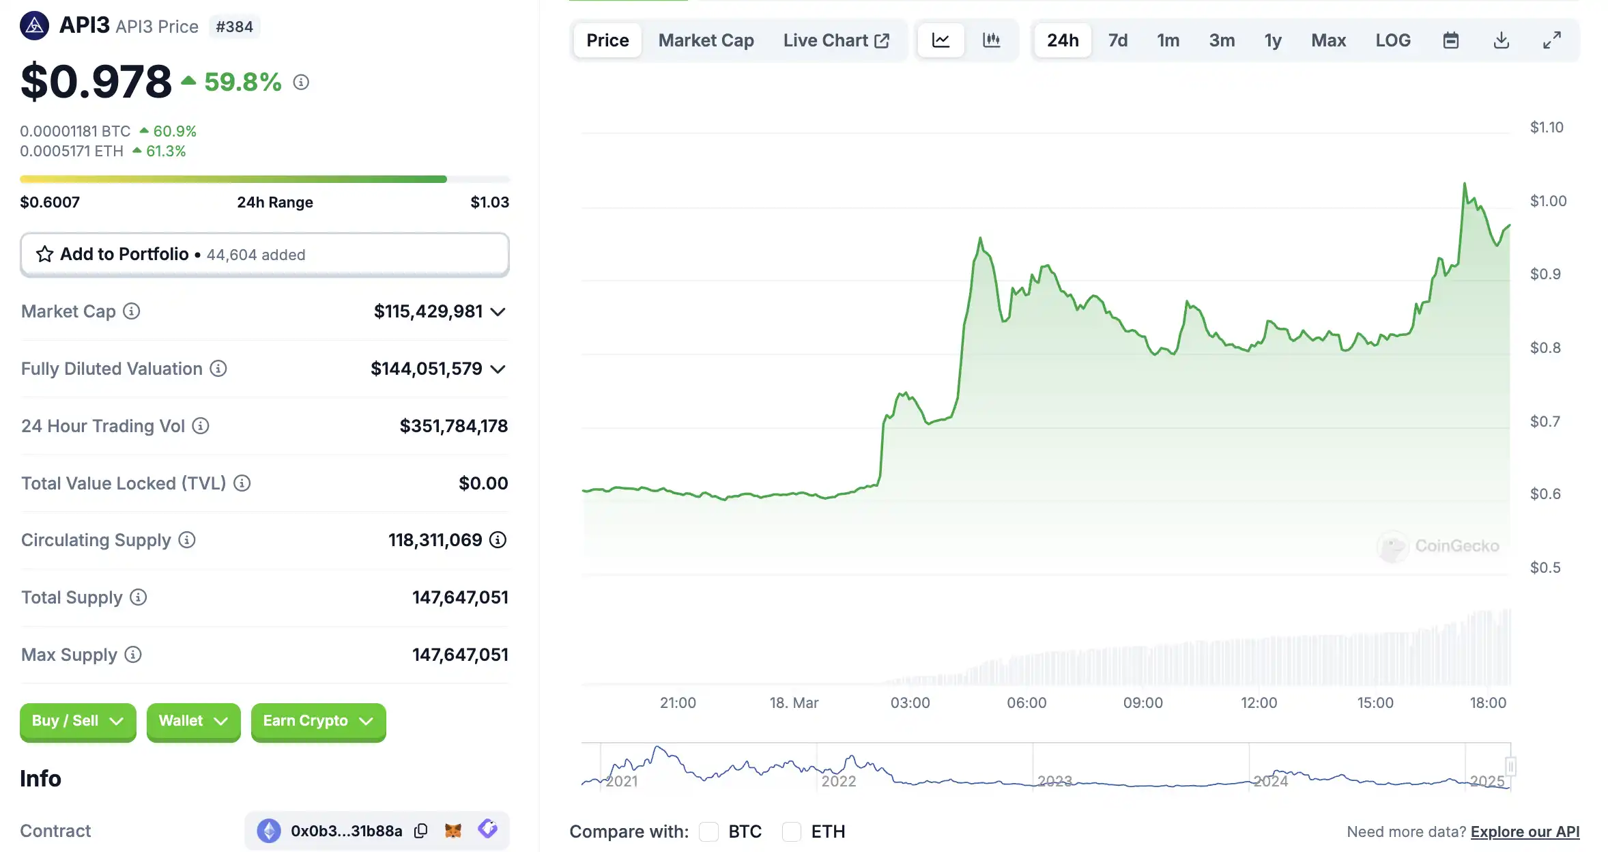This screenshot has width=1608, height=852.
Task: Show the Total Value Locked info icon
Action: (x=242, y=483)
